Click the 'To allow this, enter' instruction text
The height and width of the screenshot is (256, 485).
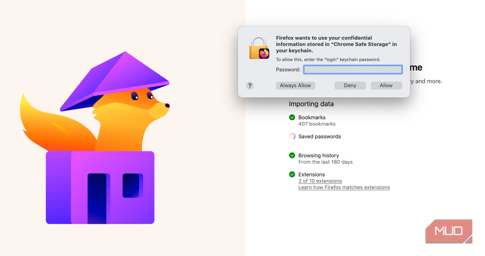tap(328, 59)
